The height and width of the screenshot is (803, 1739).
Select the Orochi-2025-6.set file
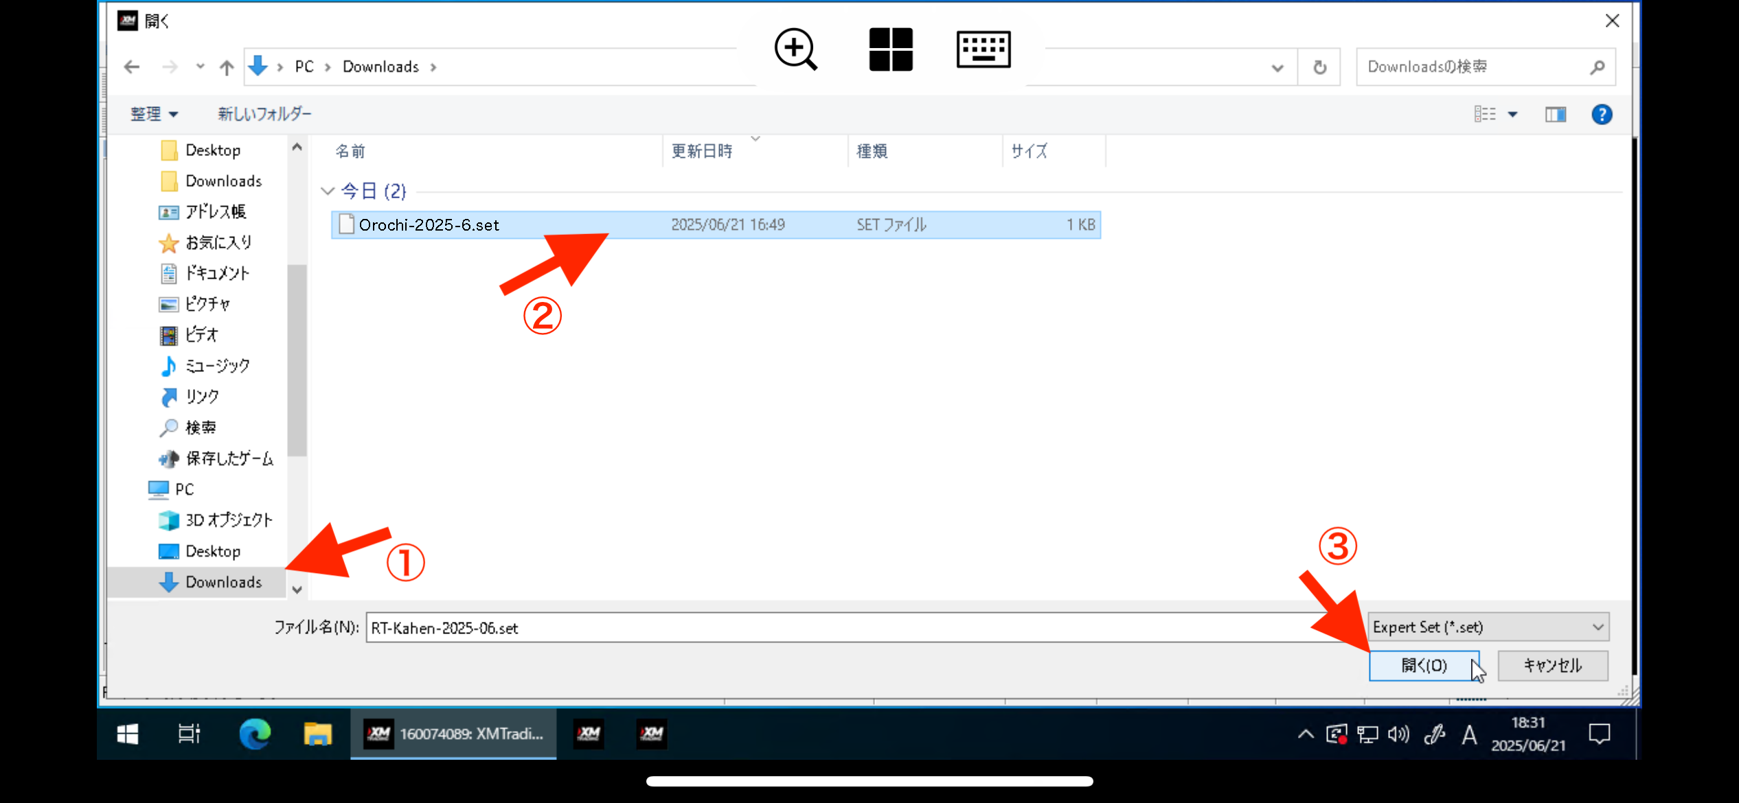(x=716, y=224)
